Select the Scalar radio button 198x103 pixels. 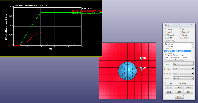(x=180, y=35)
